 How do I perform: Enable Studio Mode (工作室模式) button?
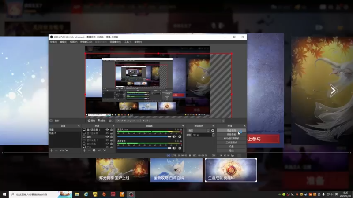pos(231,143)
